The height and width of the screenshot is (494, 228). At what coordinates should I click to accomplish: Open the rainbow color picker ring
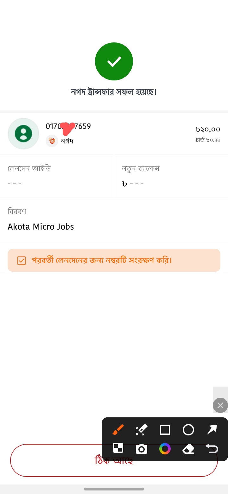(165, 449)
